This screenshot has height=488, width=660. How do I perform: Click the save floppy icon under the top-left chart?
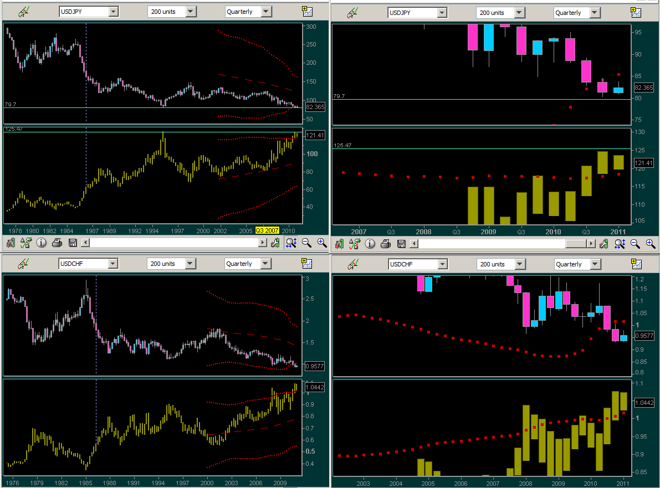click(72, 243)
